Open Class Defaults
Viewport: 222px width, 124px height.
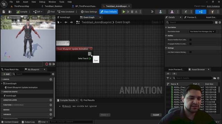tap(109, 12)
